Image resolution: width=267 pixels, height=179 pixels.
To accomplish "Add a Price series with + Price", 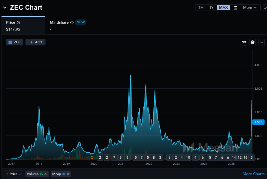I will coord(13,174).
